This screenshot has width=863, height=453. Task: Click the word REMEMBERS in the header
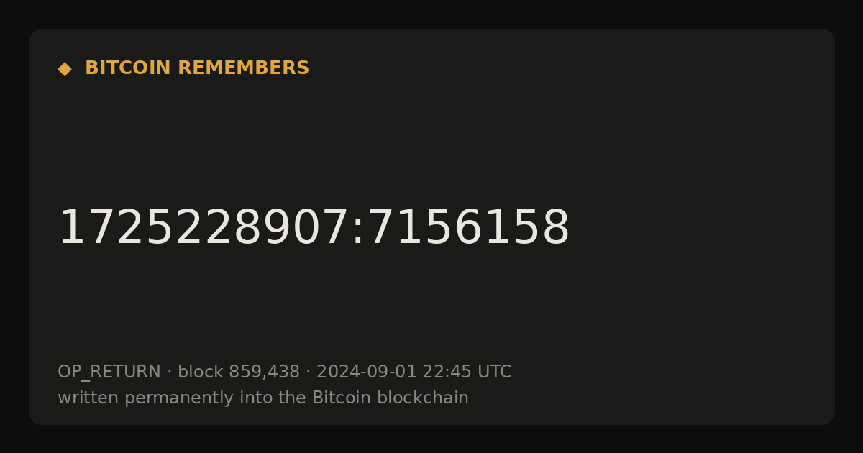(244, 68)
